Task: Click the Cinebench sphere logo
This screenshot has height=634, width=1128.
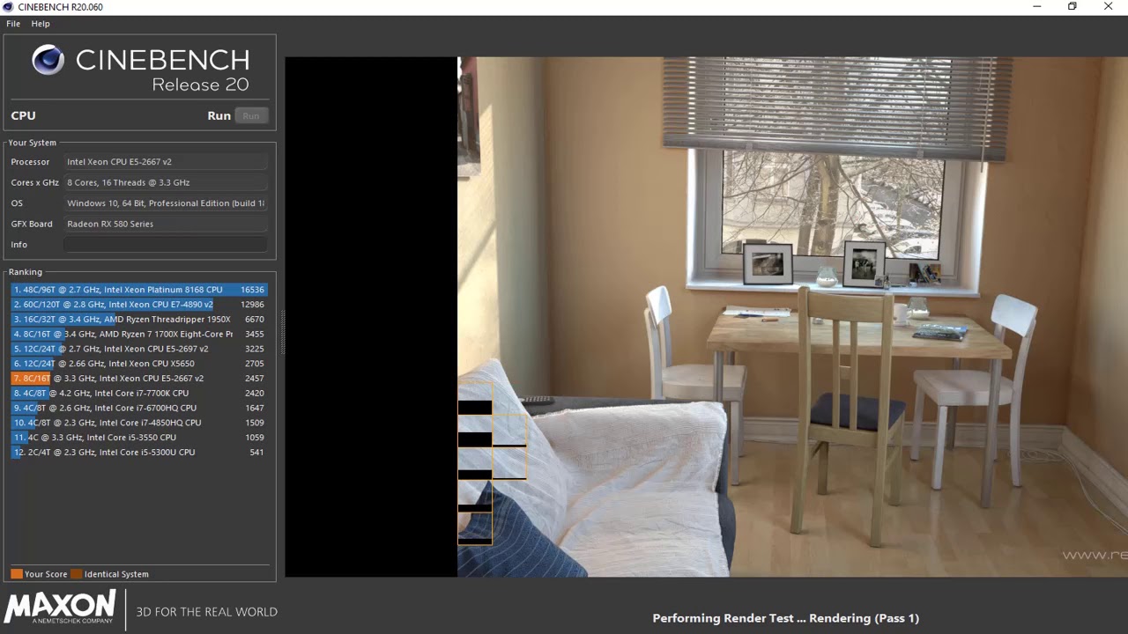Action: (x=48, y=60)
